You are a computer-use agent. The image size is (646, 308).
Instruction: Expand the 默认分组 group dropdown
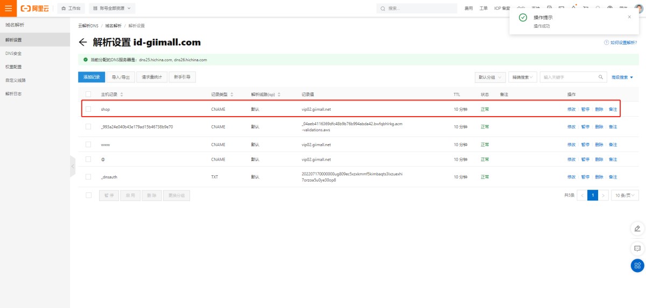[490, 77]
